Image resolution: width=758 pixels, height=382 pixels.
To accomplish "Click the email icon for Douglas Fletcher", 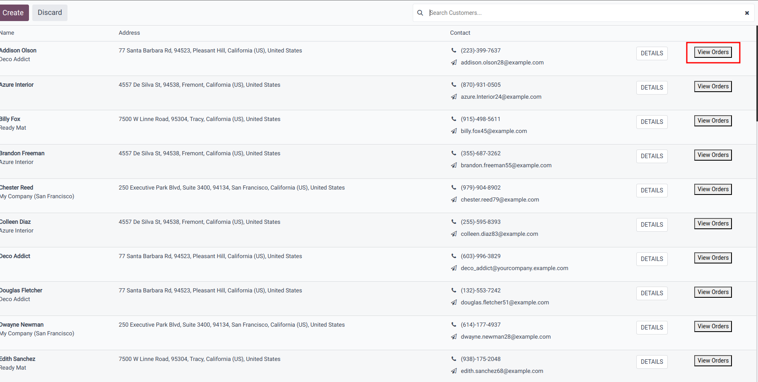I will pyautogui.click(x=454, y=303).
